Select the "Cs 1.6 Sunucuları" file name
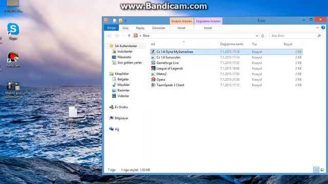Image resolution: width=328 pixels, height=184 pixels. click(169, 57)
